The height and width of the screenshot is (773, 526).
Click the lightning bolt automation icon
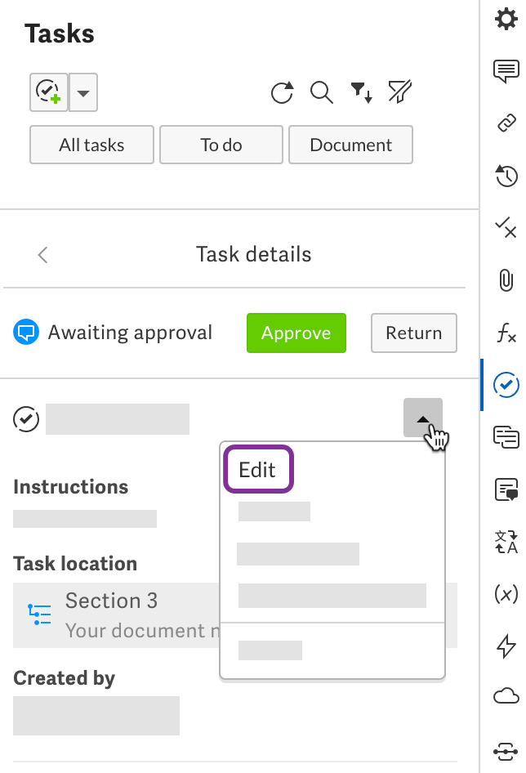point(506,646)
